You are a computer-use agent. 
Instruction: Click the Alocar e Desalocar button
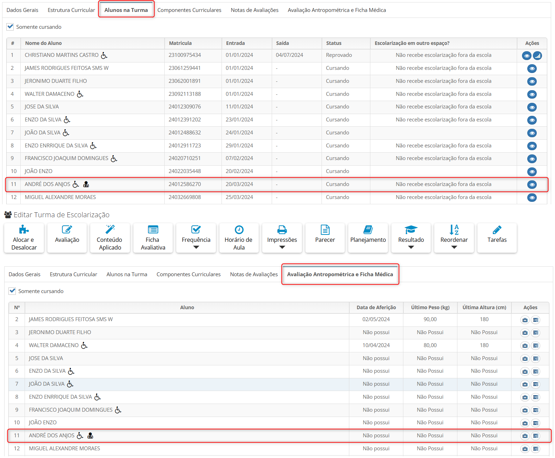click(x=24, y=238)
